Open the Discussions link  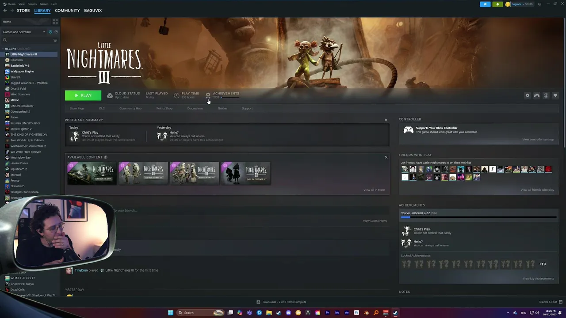pyautogui.click(x=195, y=108)
